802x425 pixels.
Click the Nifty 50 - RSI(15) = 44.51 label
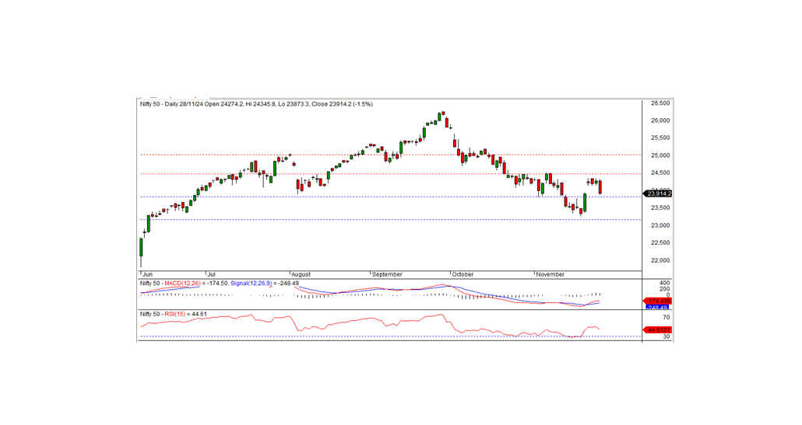(x=174, y=315)
